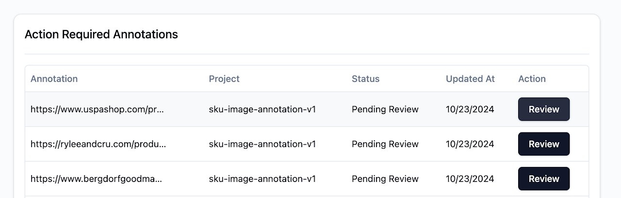This screenshot has height=198, width=621.
Task: Select the Action column header
Action: point(532,79)
